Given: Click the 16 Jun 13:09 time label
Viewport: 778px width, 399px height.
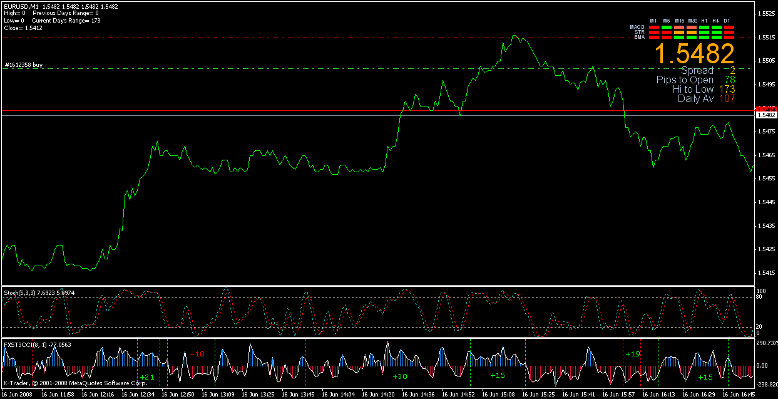Looking at the screenshot, I should tap(218, 395).
